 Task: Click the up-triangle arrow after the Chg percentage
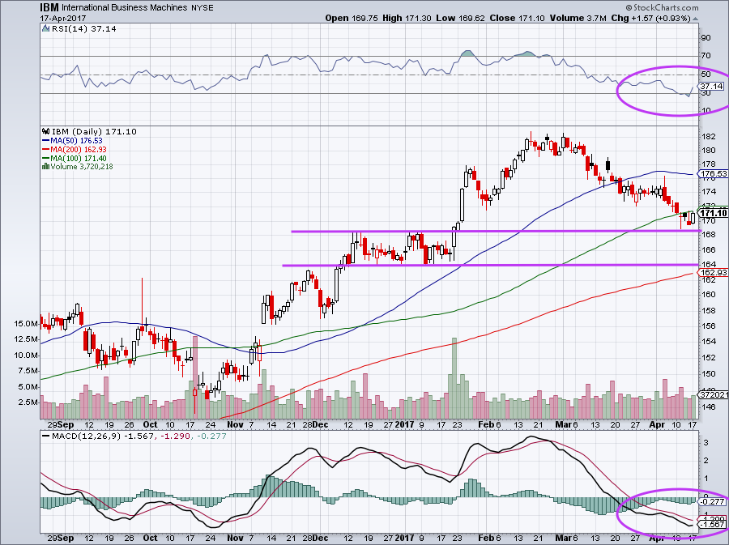tap(695, 19)
